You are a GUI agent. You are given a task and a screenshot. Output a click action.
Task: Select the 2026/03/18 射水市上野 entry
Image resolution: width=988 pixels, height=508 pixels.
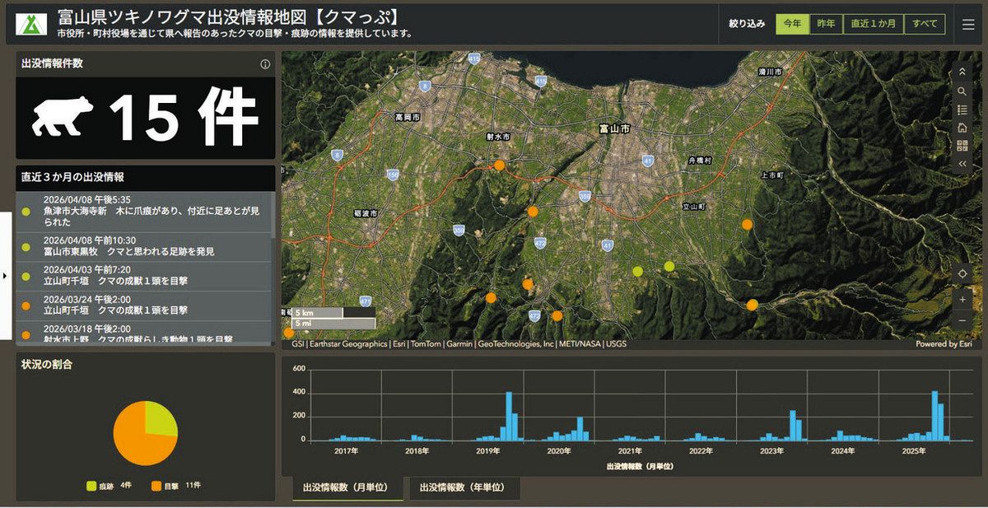click(145, 333)
